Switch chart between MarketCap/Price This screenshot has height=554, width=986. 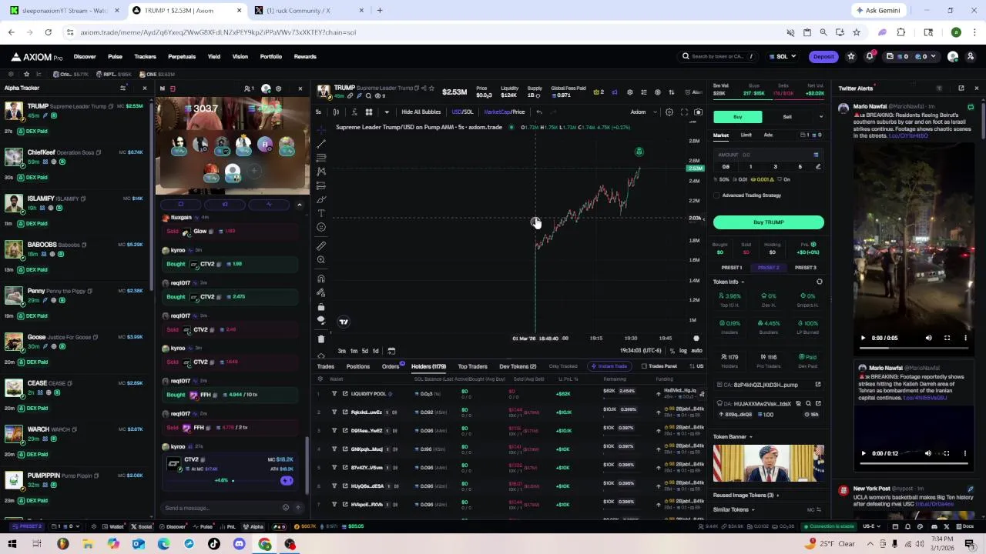tap(505, 112)
